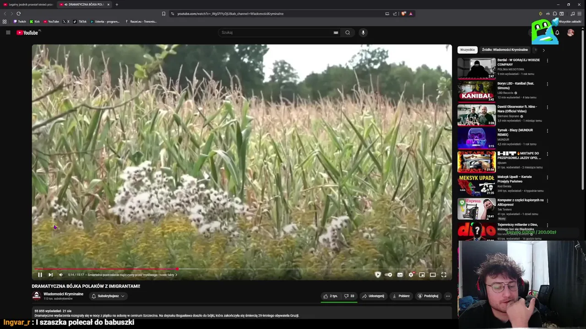Like the video showing 2 tys.
The height and width of the screenshot is (329, 586).
pos(331,296)
